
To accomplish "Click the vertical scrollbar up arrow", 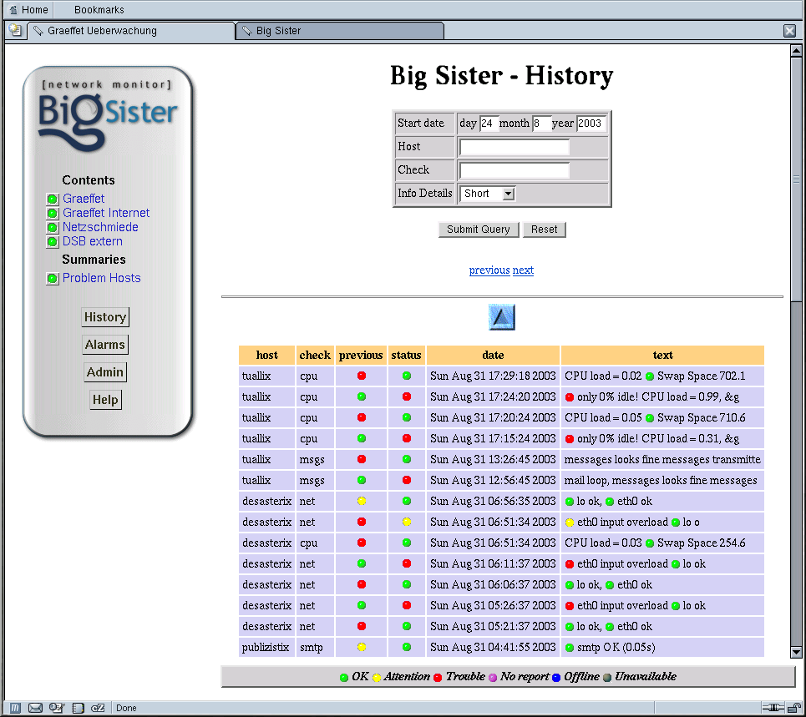I will click(796, 51).
